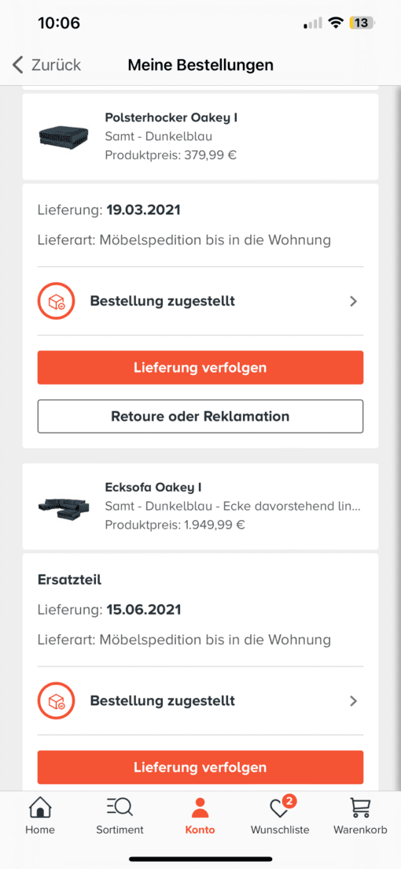This screenshot has width=401, height=869.
Task: Click the Retoure oder Reklamation button
Action: tap(200, 416)
